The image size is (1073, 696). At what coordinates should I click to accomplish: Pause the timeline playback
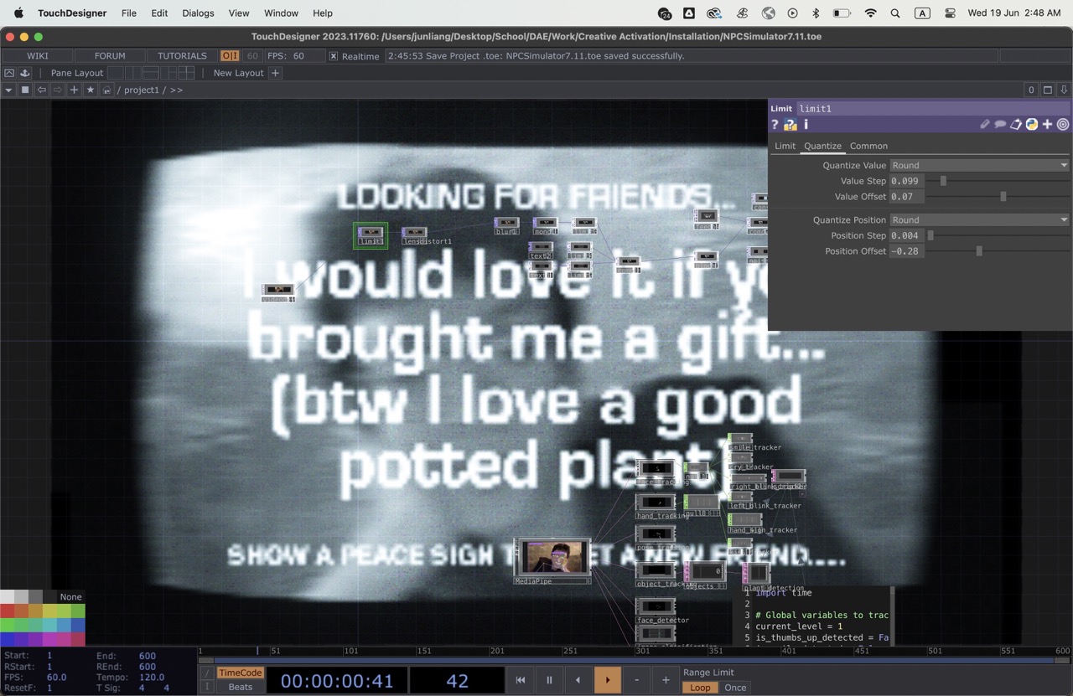click(549, 680)
